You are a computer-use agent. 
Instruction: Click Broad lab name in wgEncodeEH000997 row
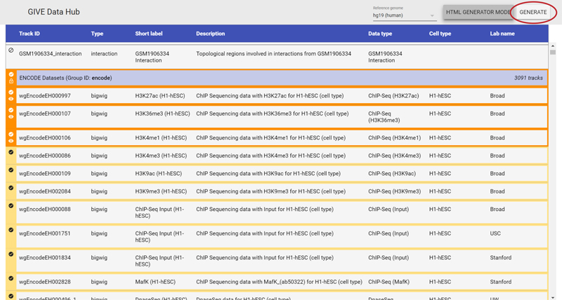point(497,96)
